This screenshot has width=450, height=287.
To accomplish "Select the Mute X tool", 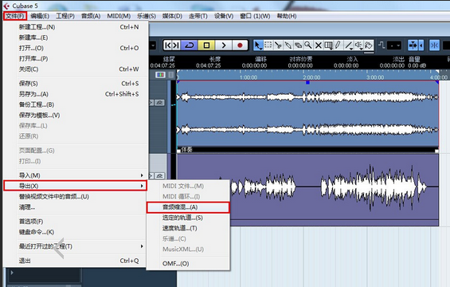I will 319,45.
